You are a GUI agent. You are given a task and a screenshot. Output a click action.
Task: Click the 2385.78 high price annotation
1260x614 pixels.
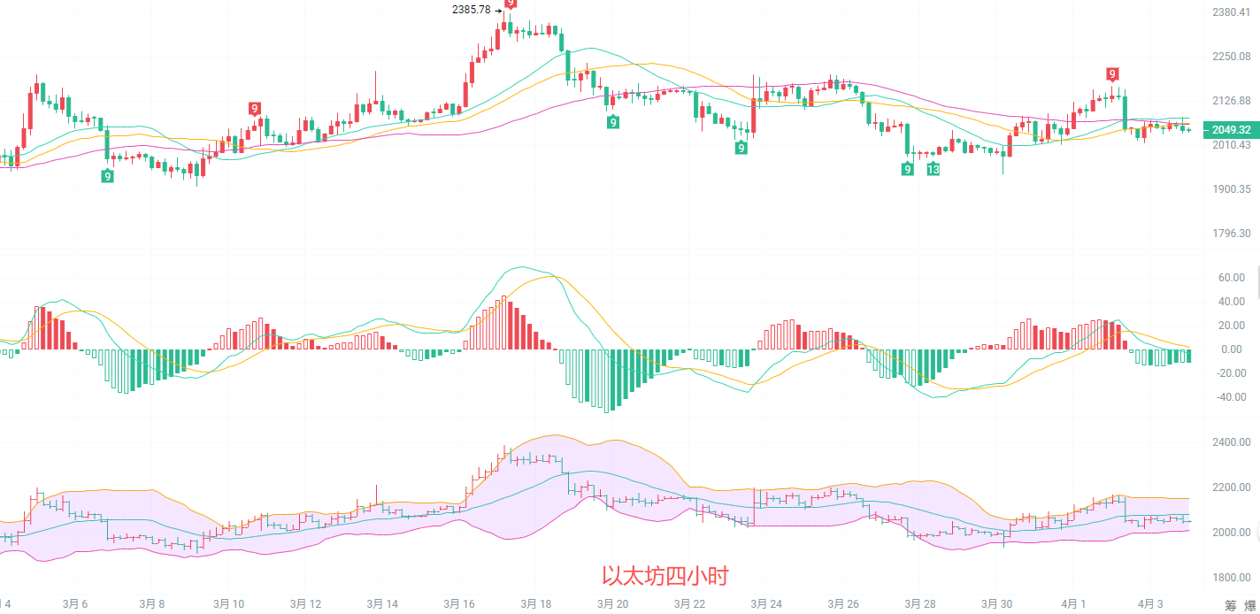(x=471, y=10)
